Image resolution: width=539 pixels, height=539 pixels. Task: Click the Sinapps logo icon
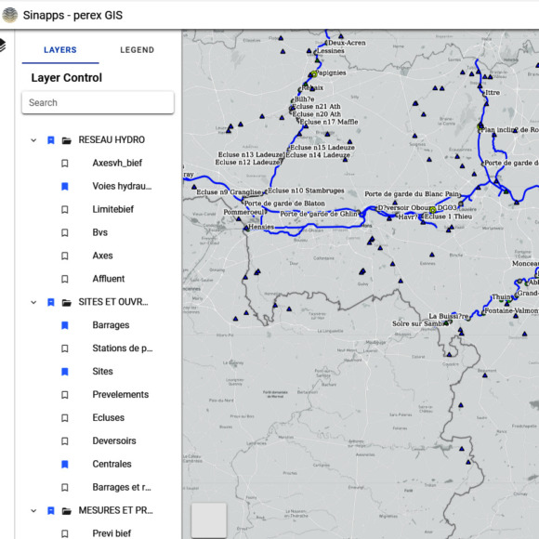(9, 15)
